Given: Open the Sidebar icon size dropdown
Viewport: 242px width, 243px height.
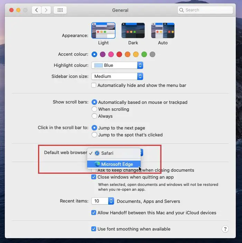Looking at the screenshot, I should click(117, 76).
